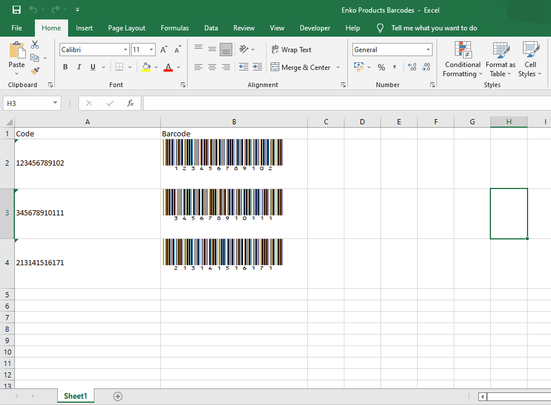551x405 pixels.
Task: Click the Name Box showing H3
Action: pyautogui.click(x=31, y=103)
